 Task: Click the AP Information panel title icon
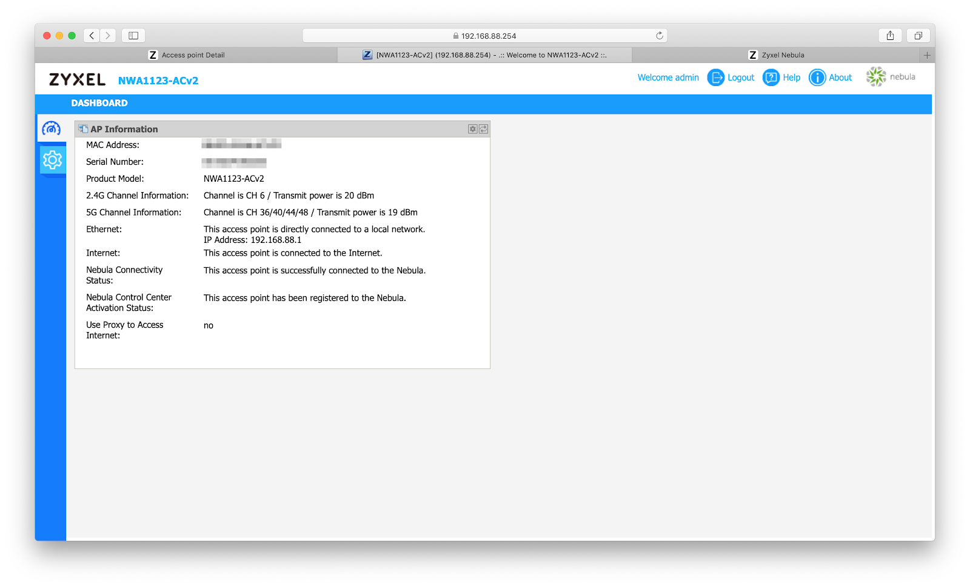point(84,129)
